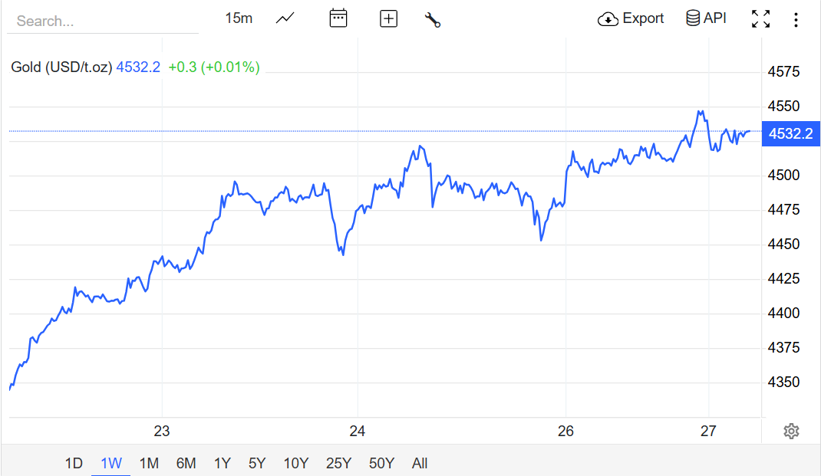Open chart settings gear icon
This screenshot has height=476, width=821.
791,432
